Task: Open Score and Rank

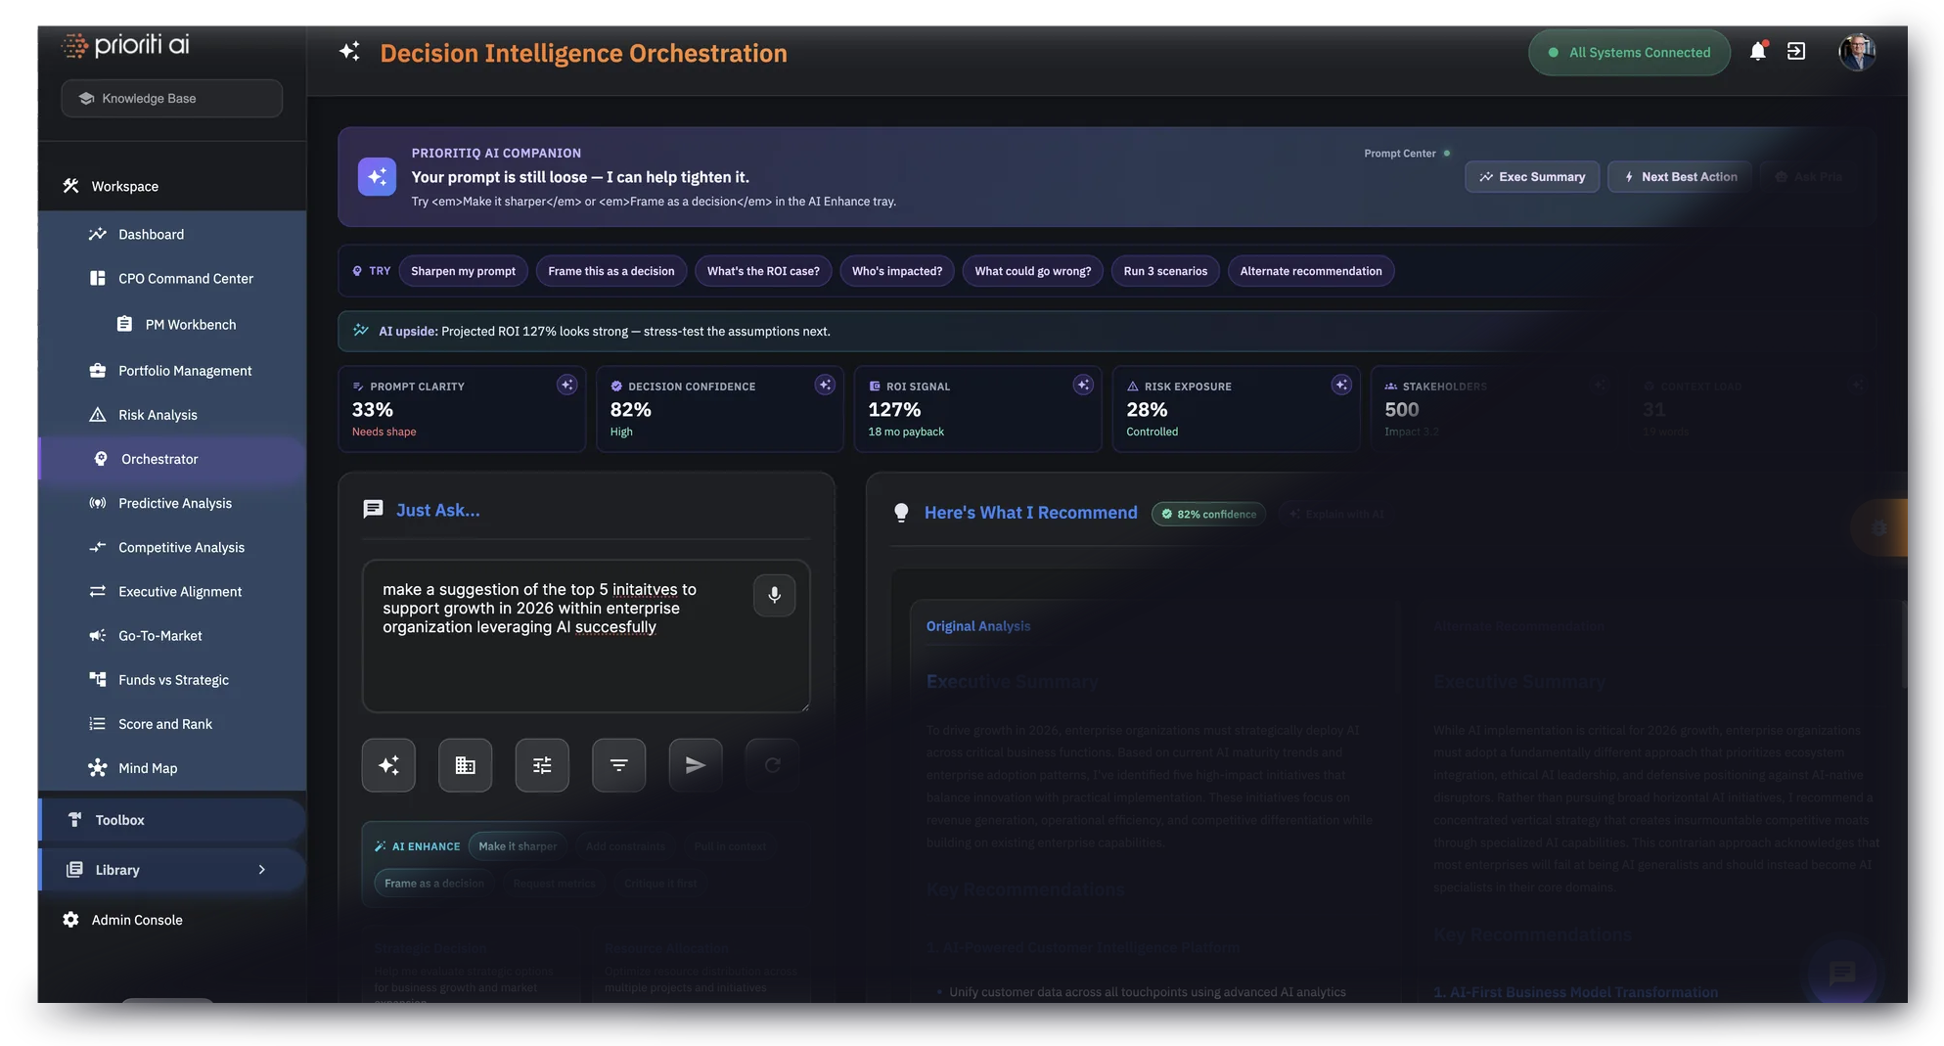Action: [172, 724]
